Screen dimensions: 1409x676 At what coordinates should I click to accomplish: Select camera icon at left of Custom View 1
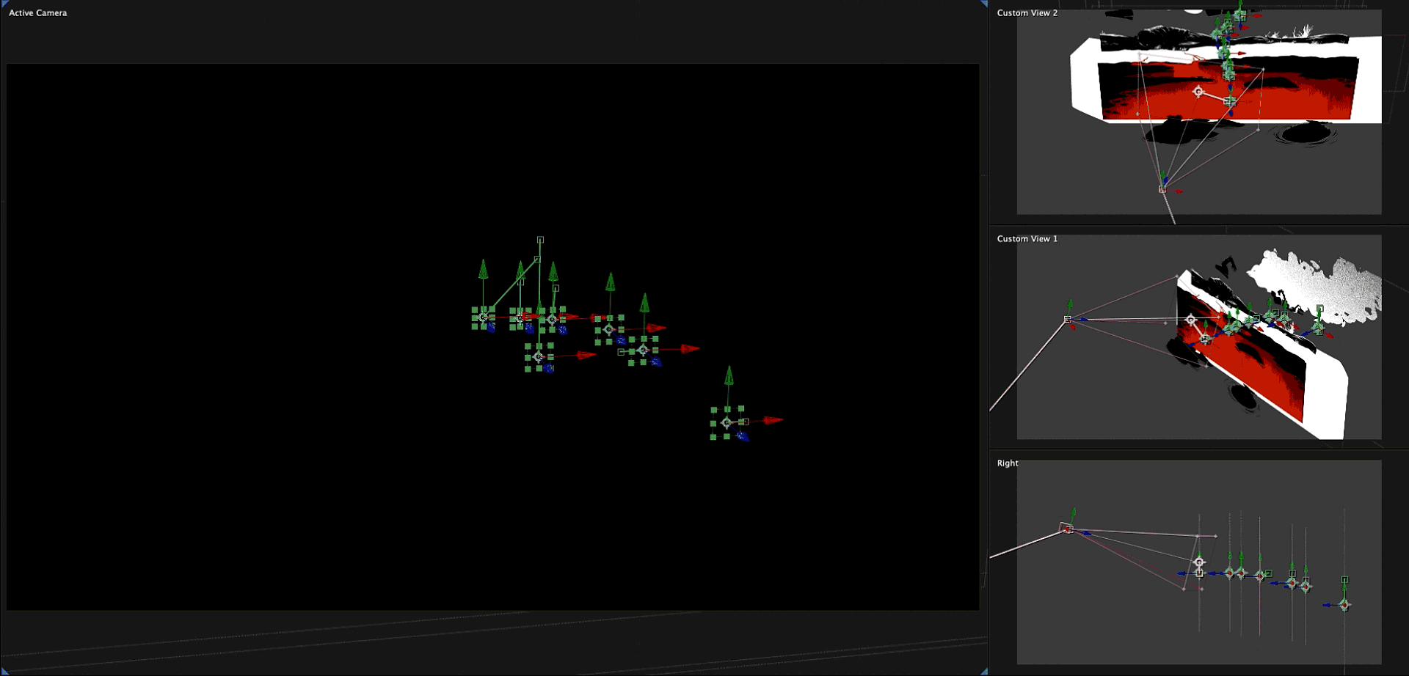[x=1068, y=319]
